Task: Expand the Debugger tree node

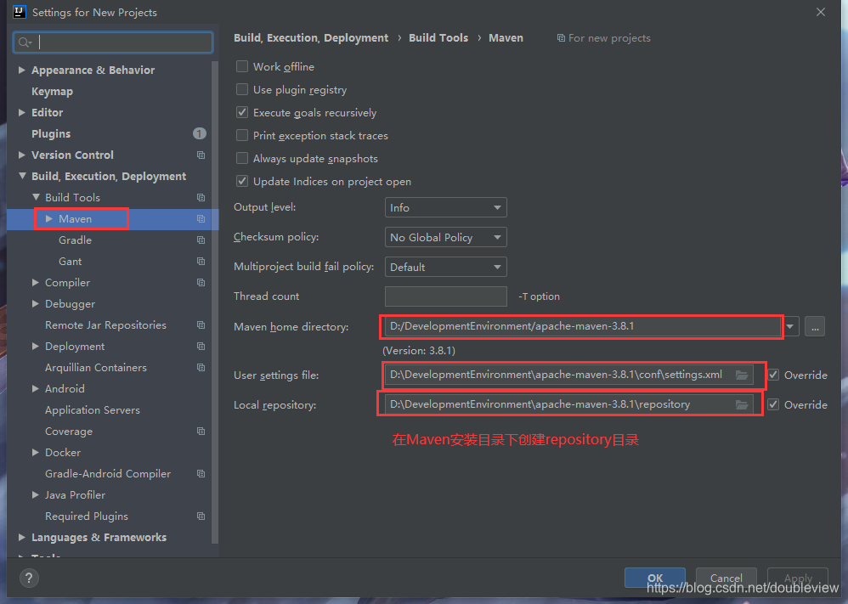Action: pyautogui.click(x=35, y=304)
